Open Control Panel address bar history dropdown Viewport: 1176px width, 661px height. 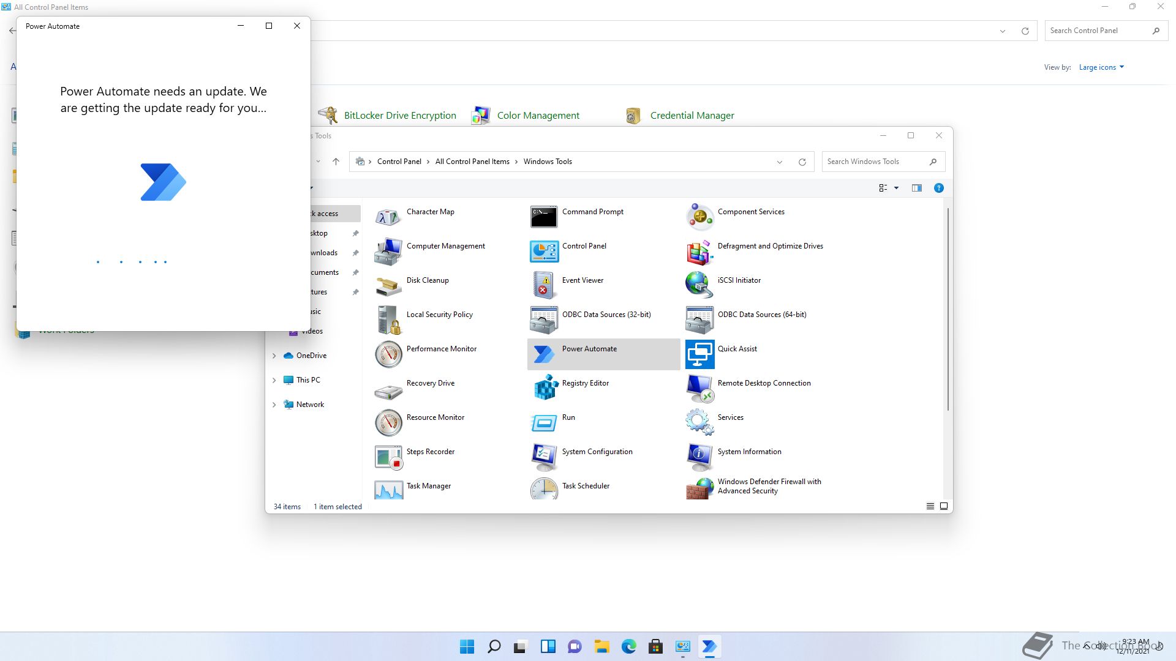tap(1003, 31)
